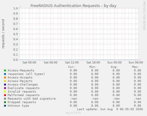Select the Access-Rejects yellow swatch
The image size is (147, 116).
tap(5, 81)
